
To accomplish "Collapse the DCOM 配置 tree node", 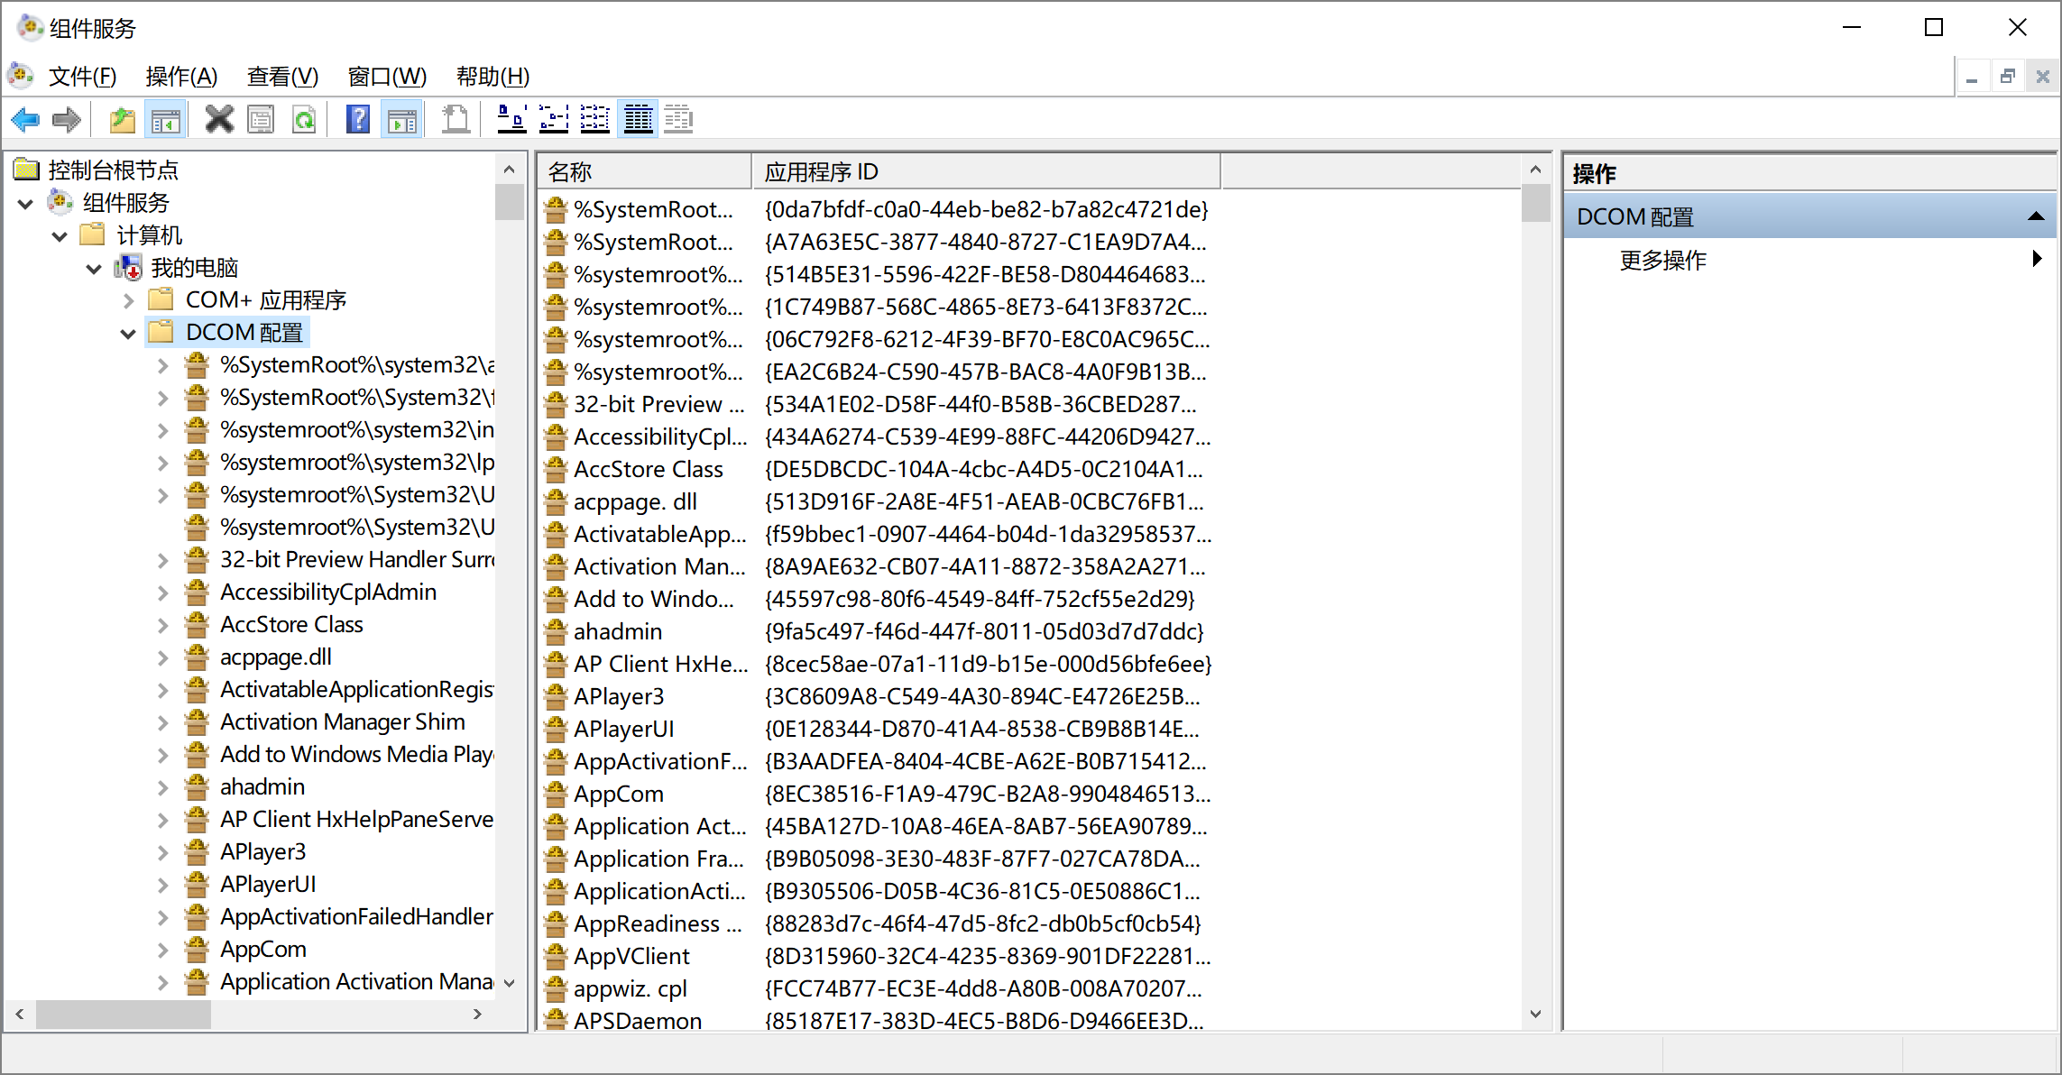I will [x=127, y=333].
